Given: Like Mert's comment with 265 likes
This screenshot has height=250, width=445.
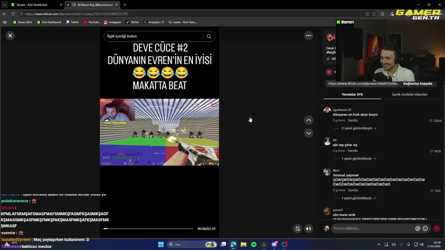Looking at the screenshot, I should coord(432,191).
